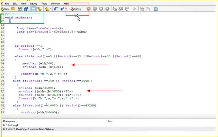This screenshot has height=137, width=218.
Task: Click the line 'm=(char)(ekh/60);'
Action: [x=39, y=63]
